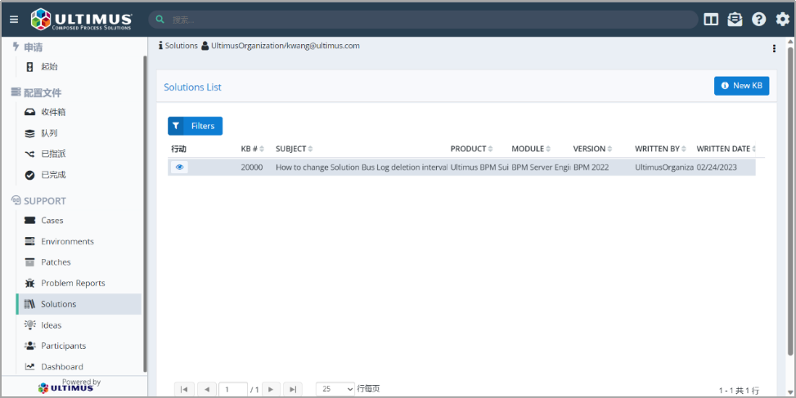Collapse the SUPPORT section header
Viewport: 796px width, 398px height.
pyautogui.click(x=38, y=201)
